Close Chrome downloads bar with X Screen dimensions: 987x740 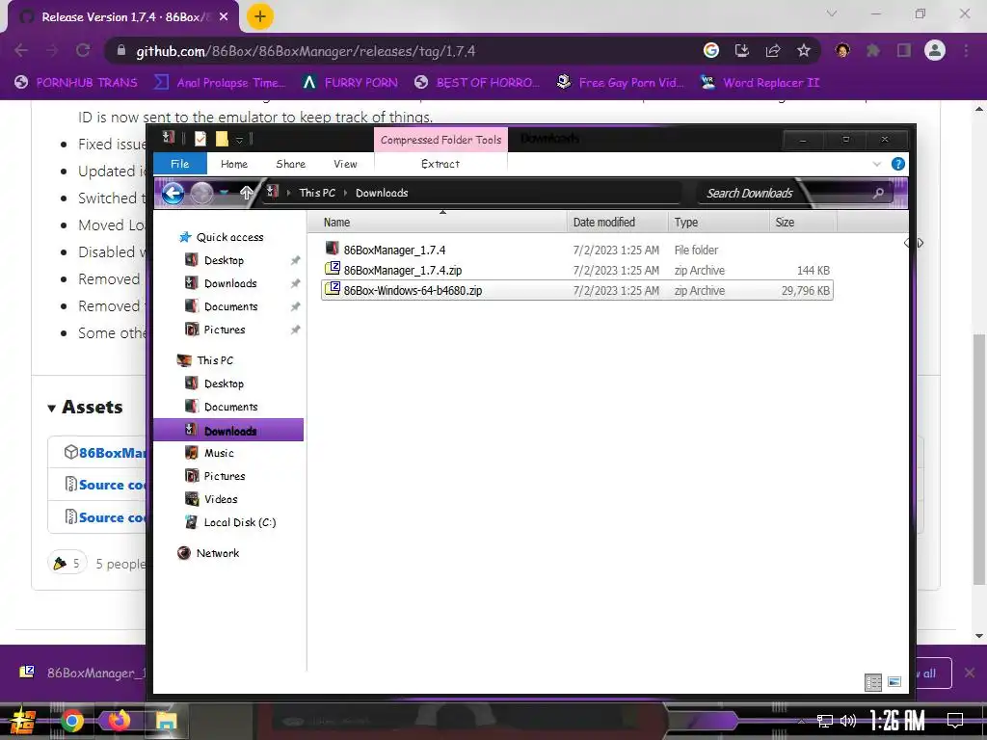(x=970, y=674)
